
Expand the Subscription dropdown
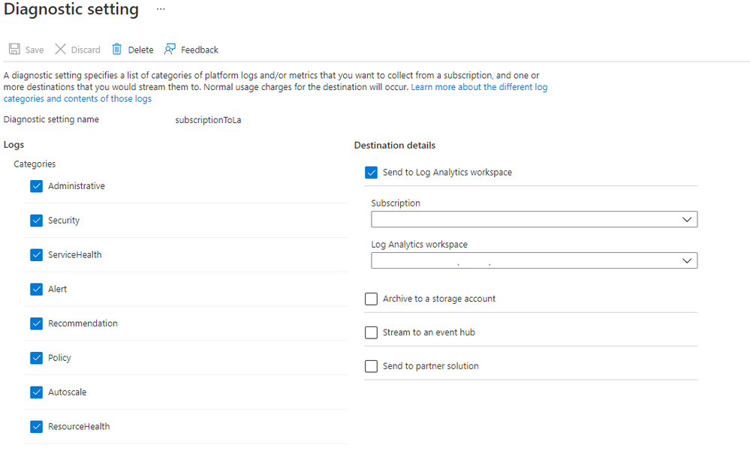click(x=534, y=219)
